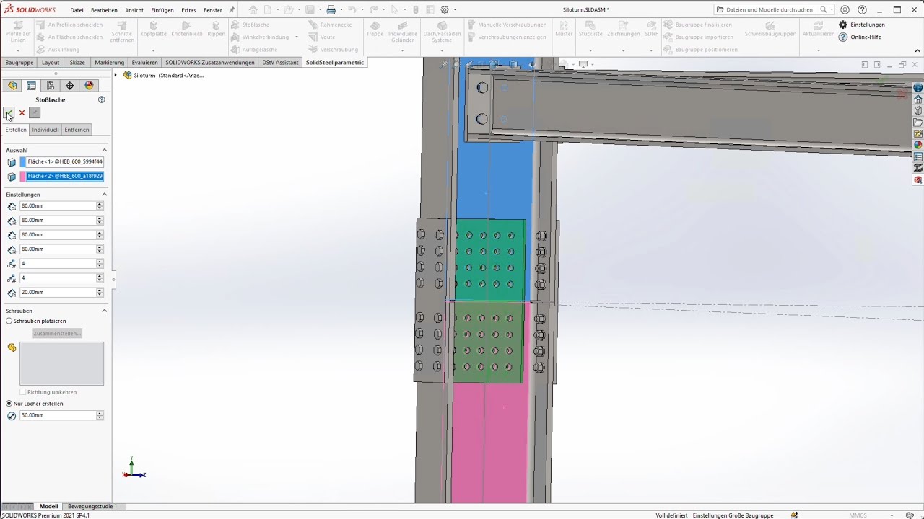Click Fläche<1>@HEB_600 selection field
This screenshot has width=924, height=519.
[65, 162]
